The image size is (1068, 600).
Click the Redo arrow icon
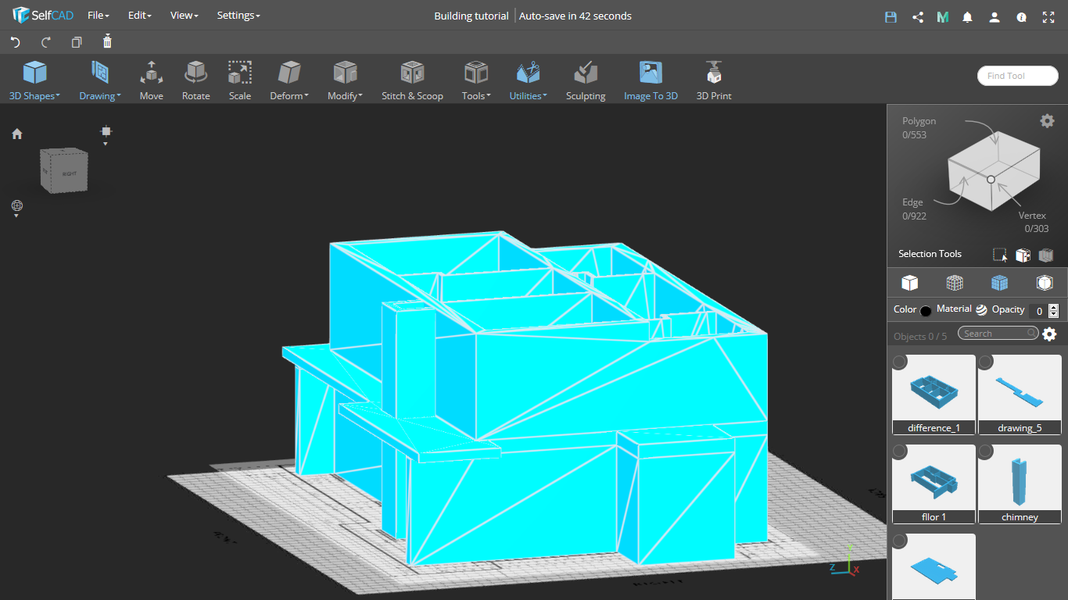point(46,42)
